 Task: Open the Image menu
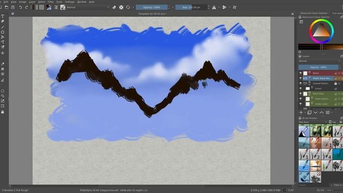coord(23,2)
